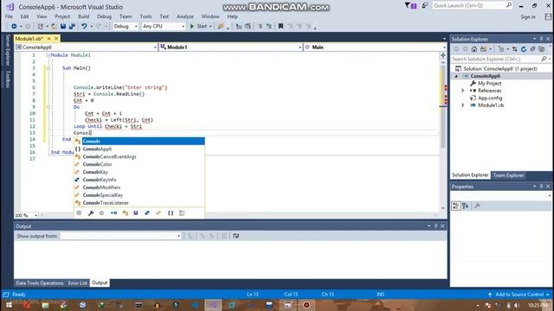Click the bookmark flag toolbar icon

click(280, 26)
